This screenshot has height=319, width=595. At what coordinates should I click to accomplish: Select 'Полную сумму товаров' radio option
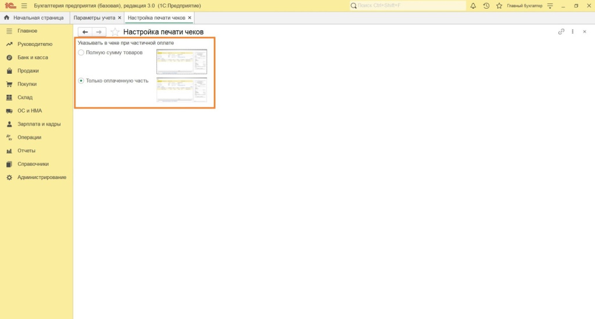tap(81, 53)
